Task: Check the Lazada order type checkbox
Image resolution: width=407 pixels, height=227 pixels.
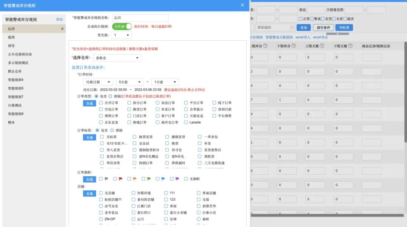Action: point(186,122)
